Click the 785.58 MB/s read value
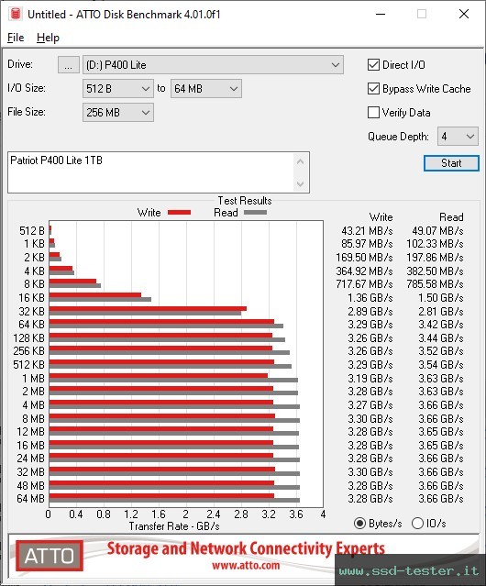The height and width of the screenshot is (586, 486). click(x=435, y=284)
